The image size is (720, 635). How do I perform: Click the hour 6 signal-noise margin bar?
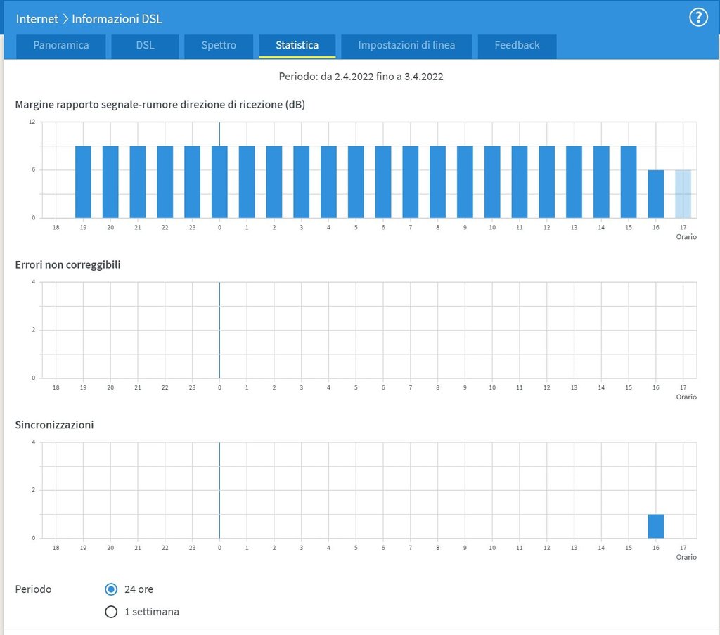(x=383, y=182)
